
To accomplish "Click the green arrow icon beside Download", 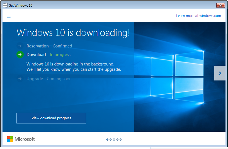I will [20, 55].
